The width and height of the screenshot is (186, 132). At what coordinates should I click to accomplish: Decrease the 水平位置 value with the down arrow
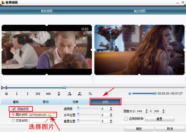coord(111,116)
